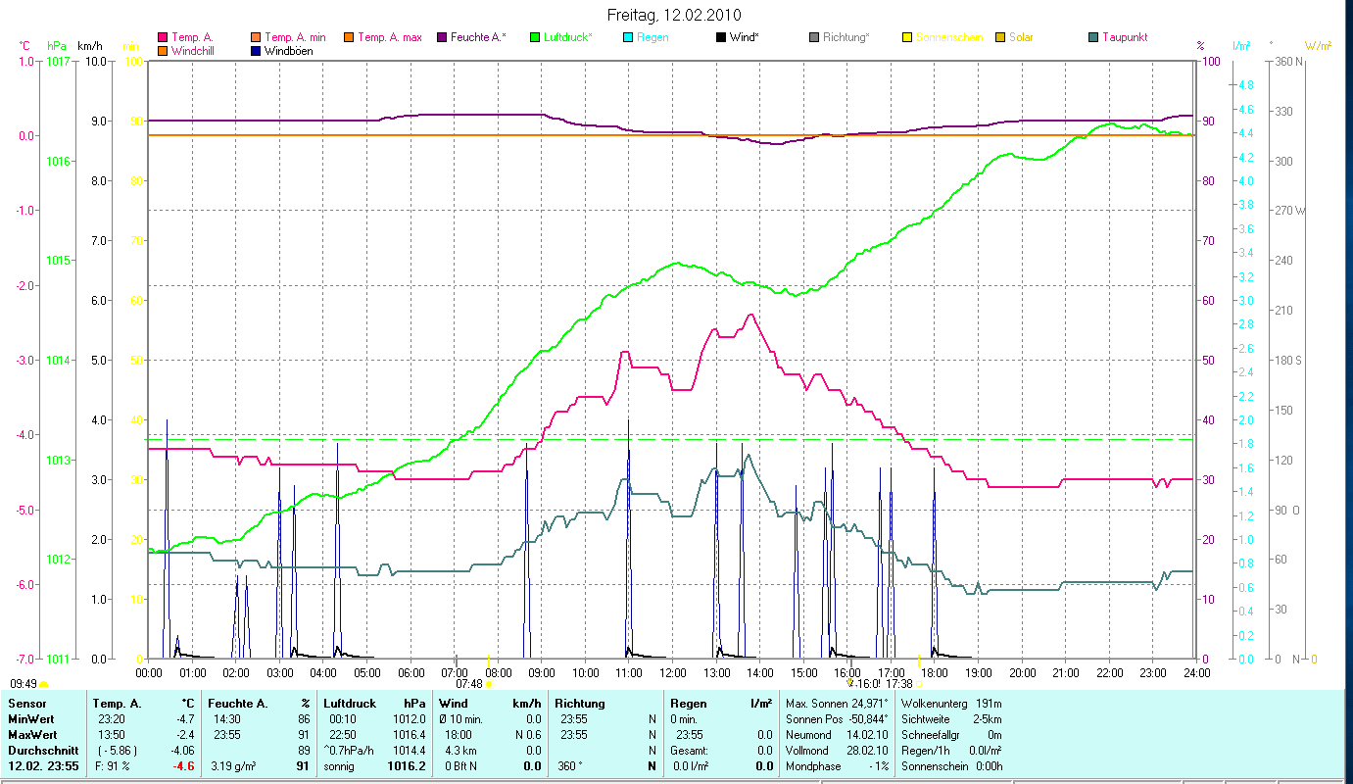
Task: Click the Neumond 14.02.10 entry
Action: 837,734
